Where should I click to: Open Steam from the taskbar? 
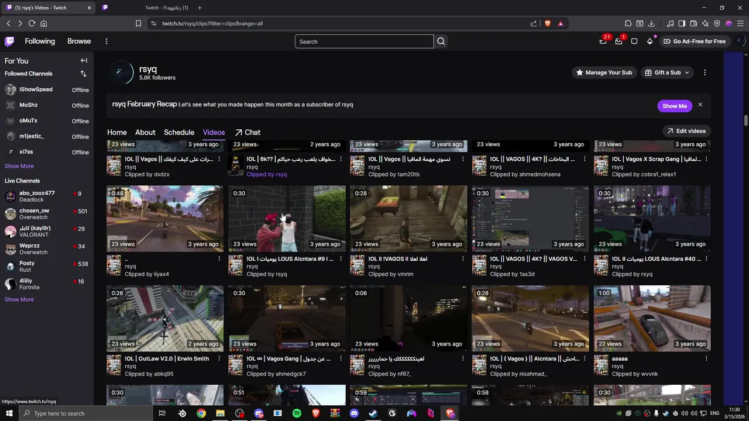[x=373, y=413]
